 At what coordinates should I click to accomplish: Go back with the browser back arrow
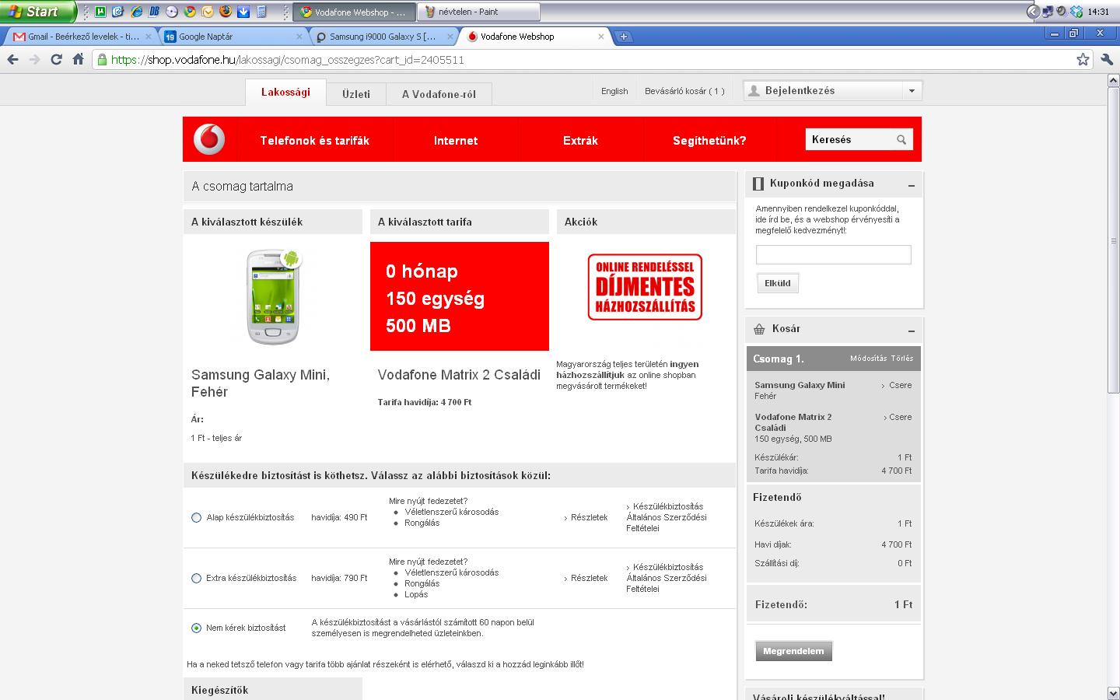[x=13, y=59]
